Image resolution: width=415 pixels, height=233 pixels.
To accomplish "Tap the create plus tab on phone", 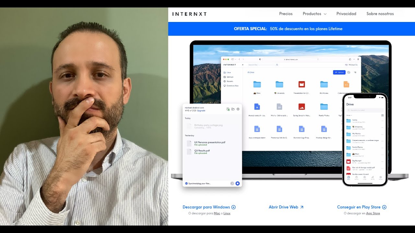I will (364, 178).
